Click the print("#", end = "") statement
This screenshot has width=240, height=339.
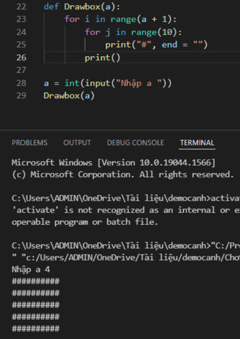point(156,45)
